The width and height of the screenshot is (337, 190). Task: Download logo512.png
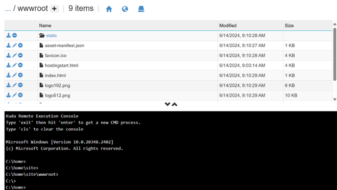[8, 95]
